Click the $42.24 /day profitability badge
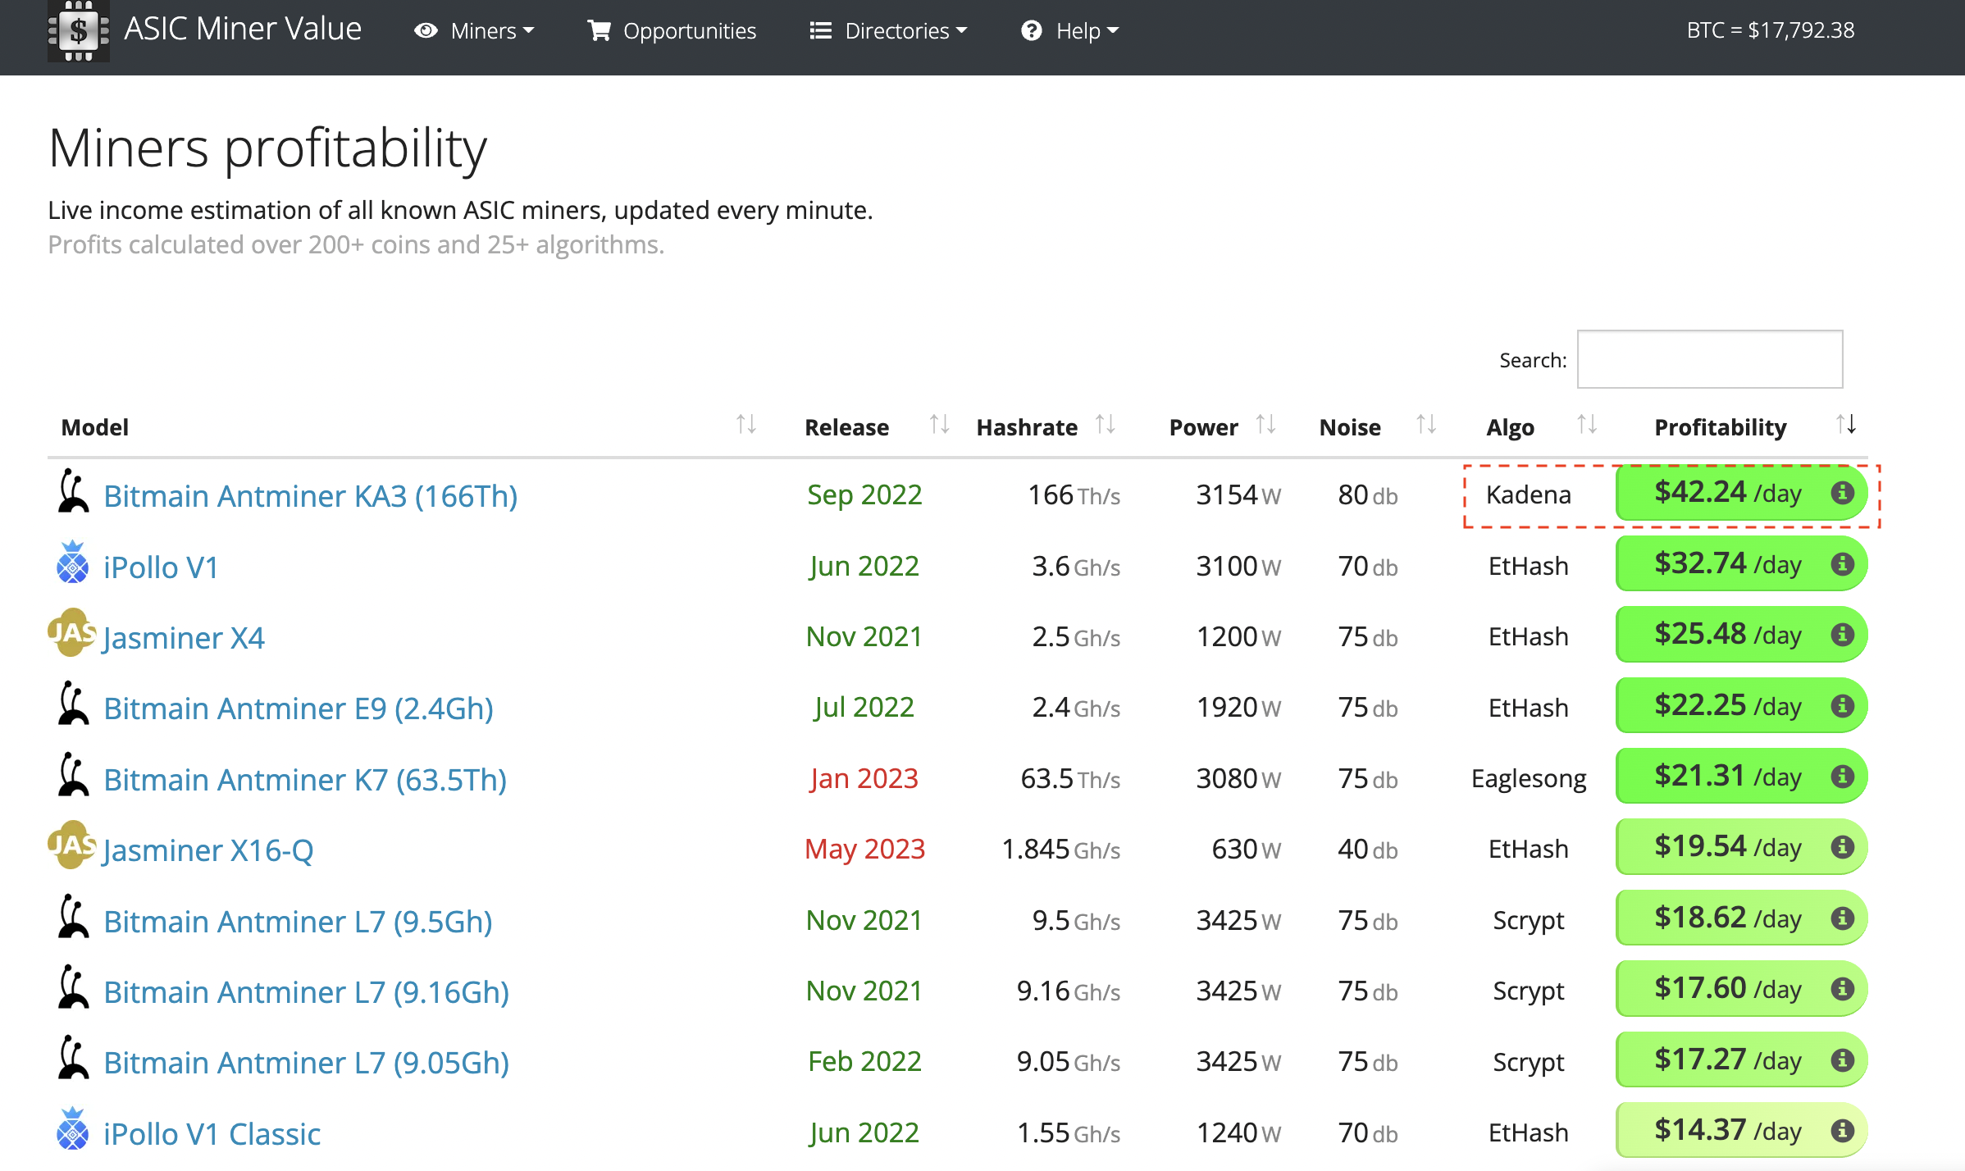The height and width of the screenshot is (1171, 1965). (1741, 492)
